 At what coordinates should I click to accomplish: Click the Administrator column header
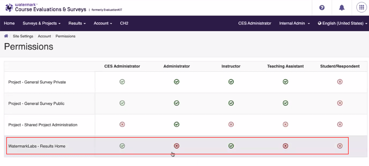pyautogui.click(x=177, y=66)
